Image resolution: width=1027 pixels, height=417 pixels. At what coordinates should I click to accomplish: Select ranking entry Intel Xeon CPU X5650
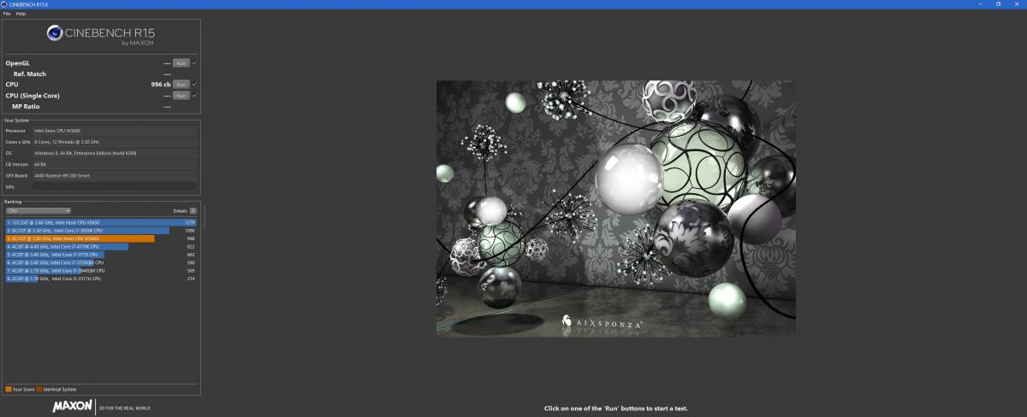(101, 222)
